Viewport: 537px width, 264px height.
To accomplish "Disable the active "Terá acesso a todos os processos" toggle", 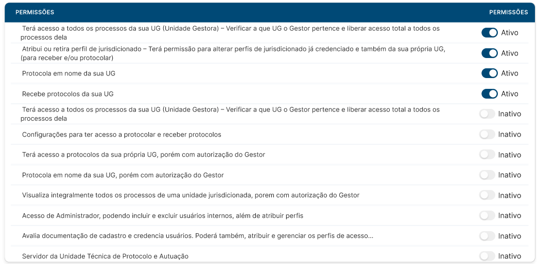I will (489, 33).
